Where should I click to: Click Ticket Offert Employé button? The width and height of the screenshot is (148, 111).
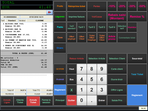92,38
